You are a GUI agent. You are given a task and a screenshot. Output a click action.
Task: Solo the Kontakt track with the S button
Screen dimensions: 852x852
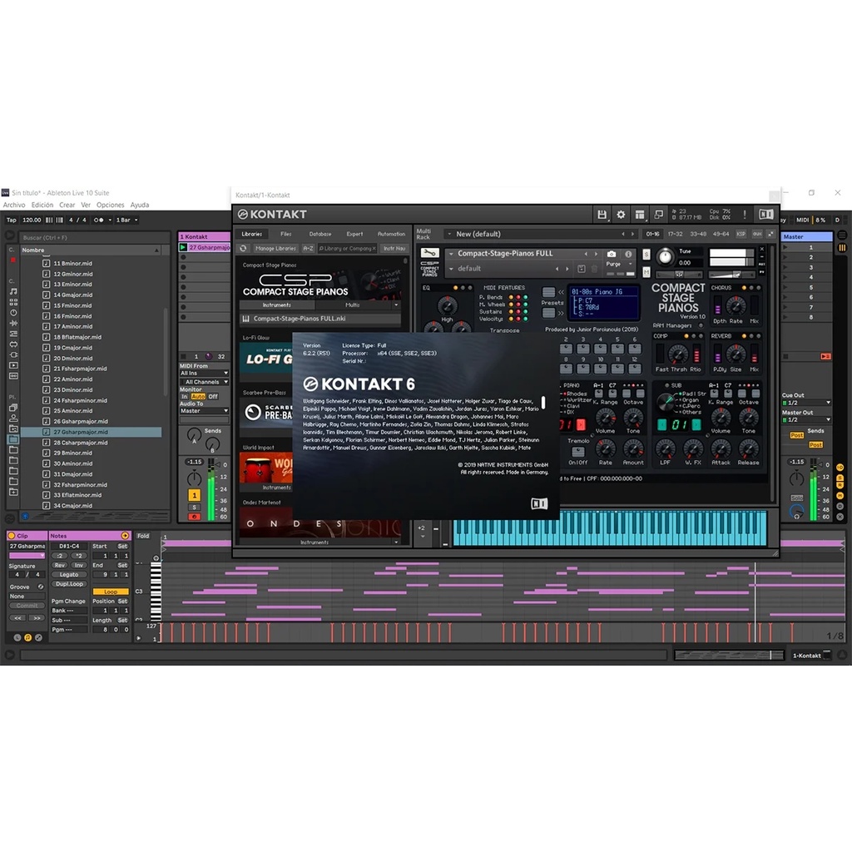(194, 506)
